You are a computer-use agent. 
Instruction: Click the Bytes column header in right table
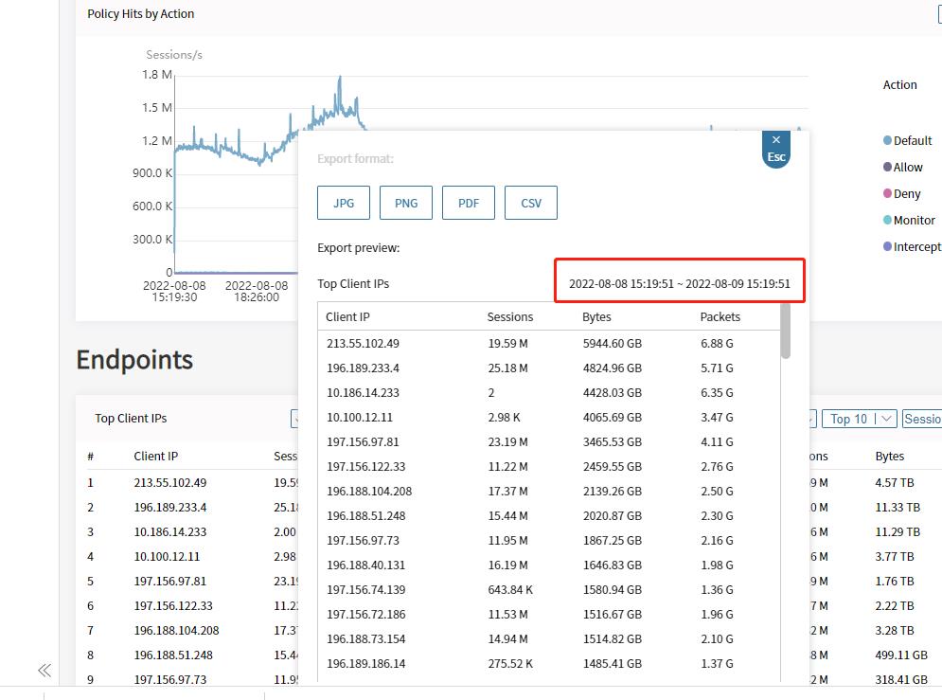(x=890, y=456)
